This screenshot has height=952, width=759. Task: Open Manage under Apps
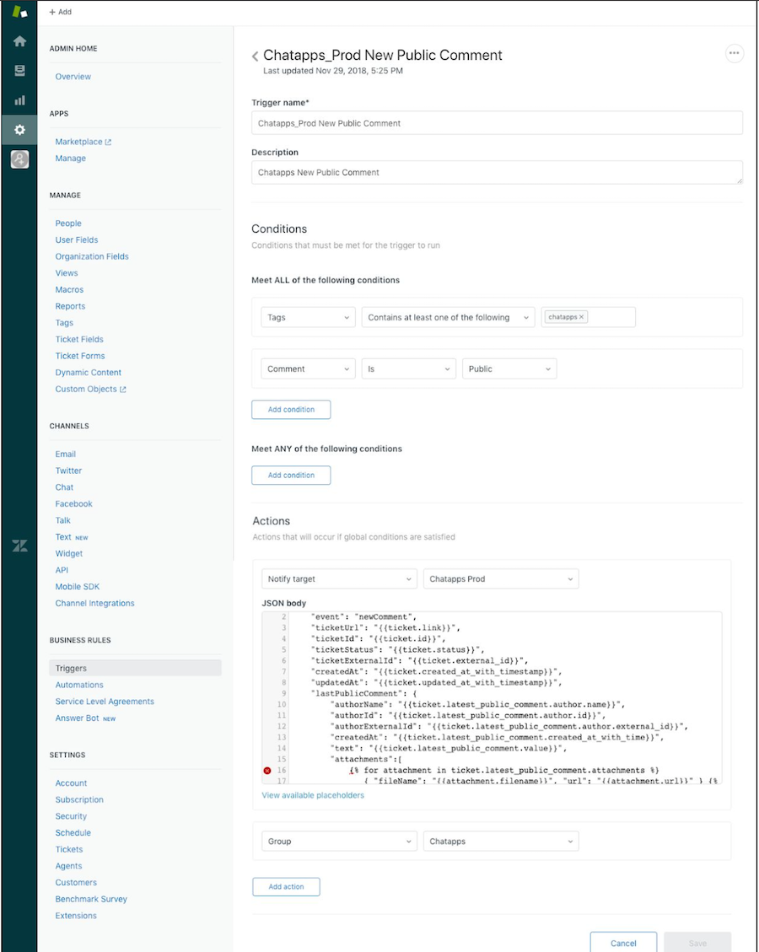(x=71, y=158)
